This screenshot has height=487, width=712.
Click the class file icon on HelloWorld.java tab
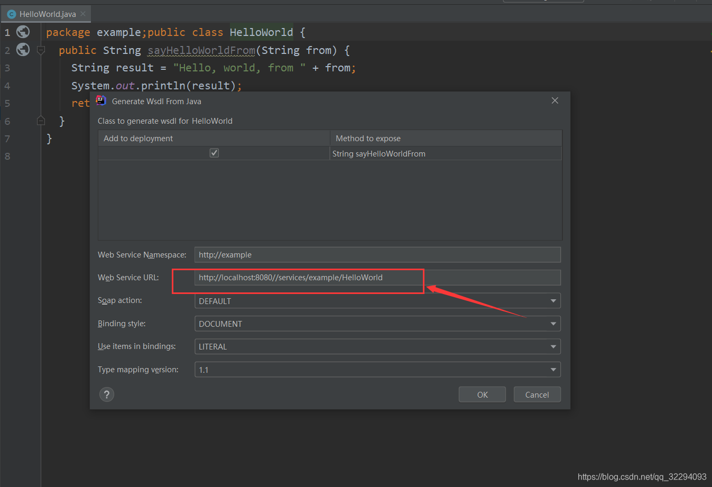[x=12, y=14]
